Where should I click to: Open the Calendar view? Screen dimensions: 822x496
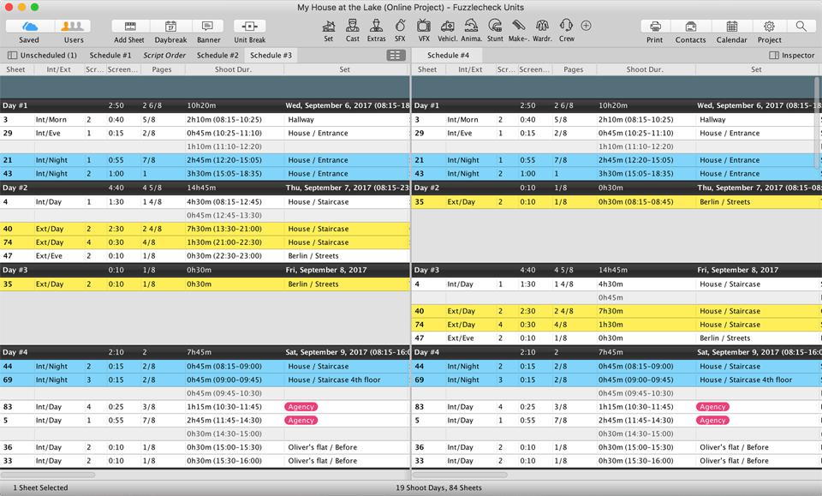(x=732, y=27)
